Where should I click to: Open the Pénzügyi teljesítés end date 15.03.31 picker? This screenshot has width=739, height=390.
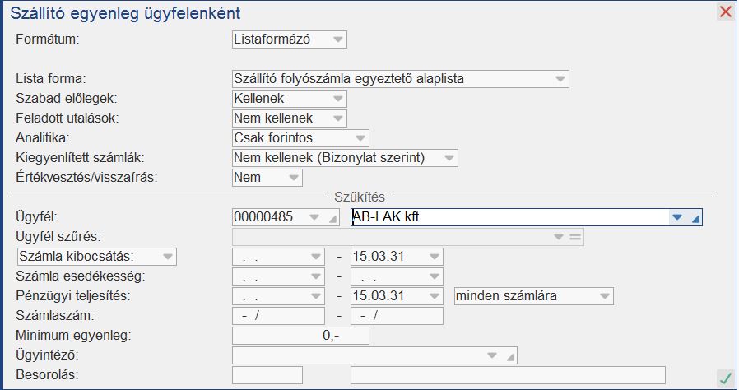coord(433,296)
